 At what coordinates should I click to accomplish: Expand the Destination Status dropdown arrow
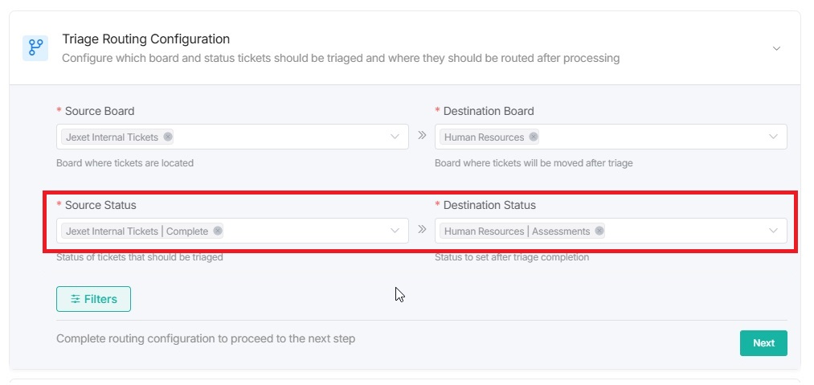point(773,231)
